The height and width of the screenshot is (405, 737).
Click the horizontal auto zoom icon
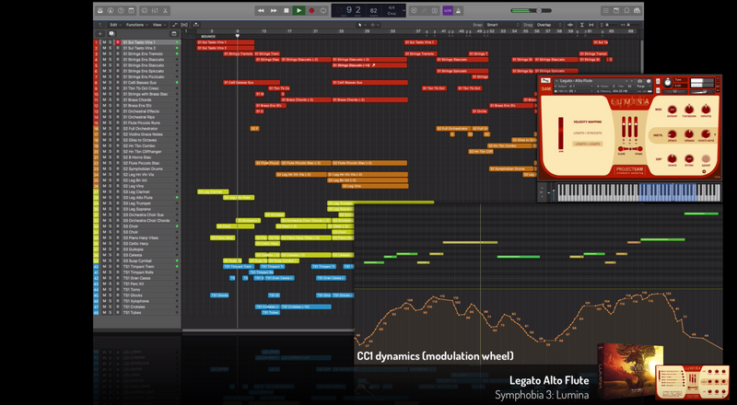pyautogui.click(x=591, y=25)
